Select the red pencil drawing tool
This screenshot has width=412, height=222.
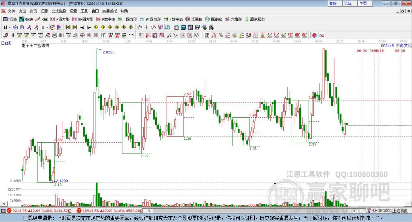(x=6, y=35)
